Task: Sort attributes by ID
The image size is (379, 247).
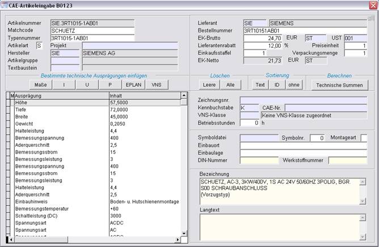Action: [277, 85]
